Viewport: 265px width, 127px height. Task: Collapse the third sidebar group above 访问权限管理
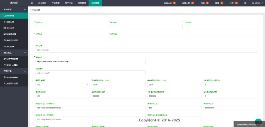click(x=25, y=71)
